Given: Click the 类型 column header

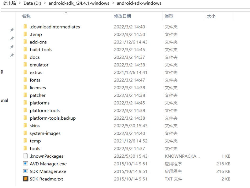Looking at the screenshot, I should pyautogui.click(x=169, y=16).
